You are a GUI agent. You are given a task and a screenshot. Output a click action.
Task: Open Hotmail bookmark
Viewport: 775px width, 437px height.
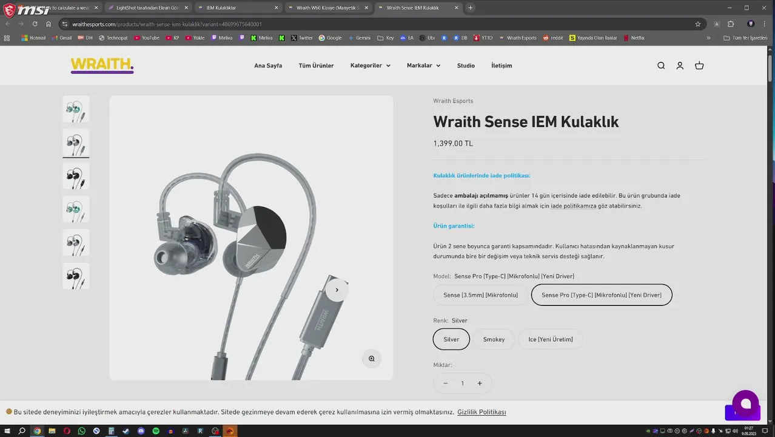[33, 38]
